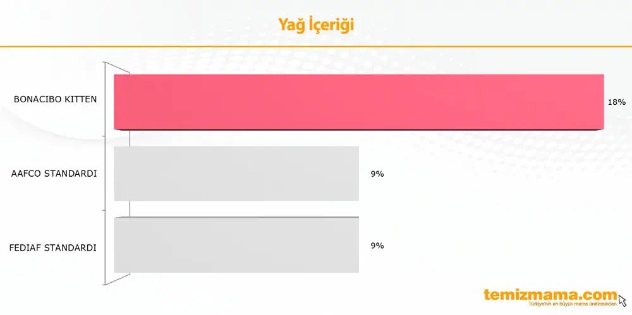The image size is (632, 315).
Task: Click the 18% data label
Action: click(616, 102)
